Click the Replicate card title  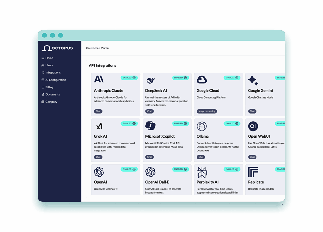[256, 182]
